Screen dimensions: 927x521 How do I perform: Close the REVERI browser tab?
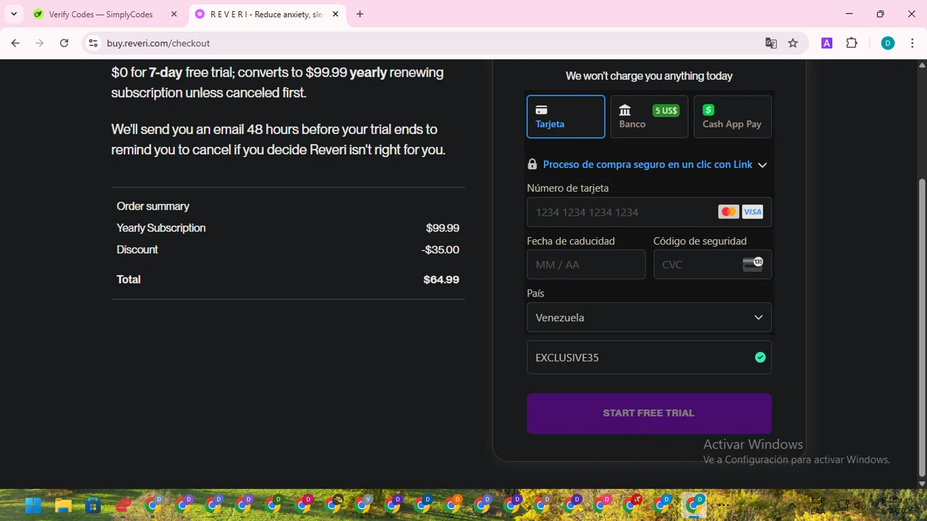coord(336,14)
